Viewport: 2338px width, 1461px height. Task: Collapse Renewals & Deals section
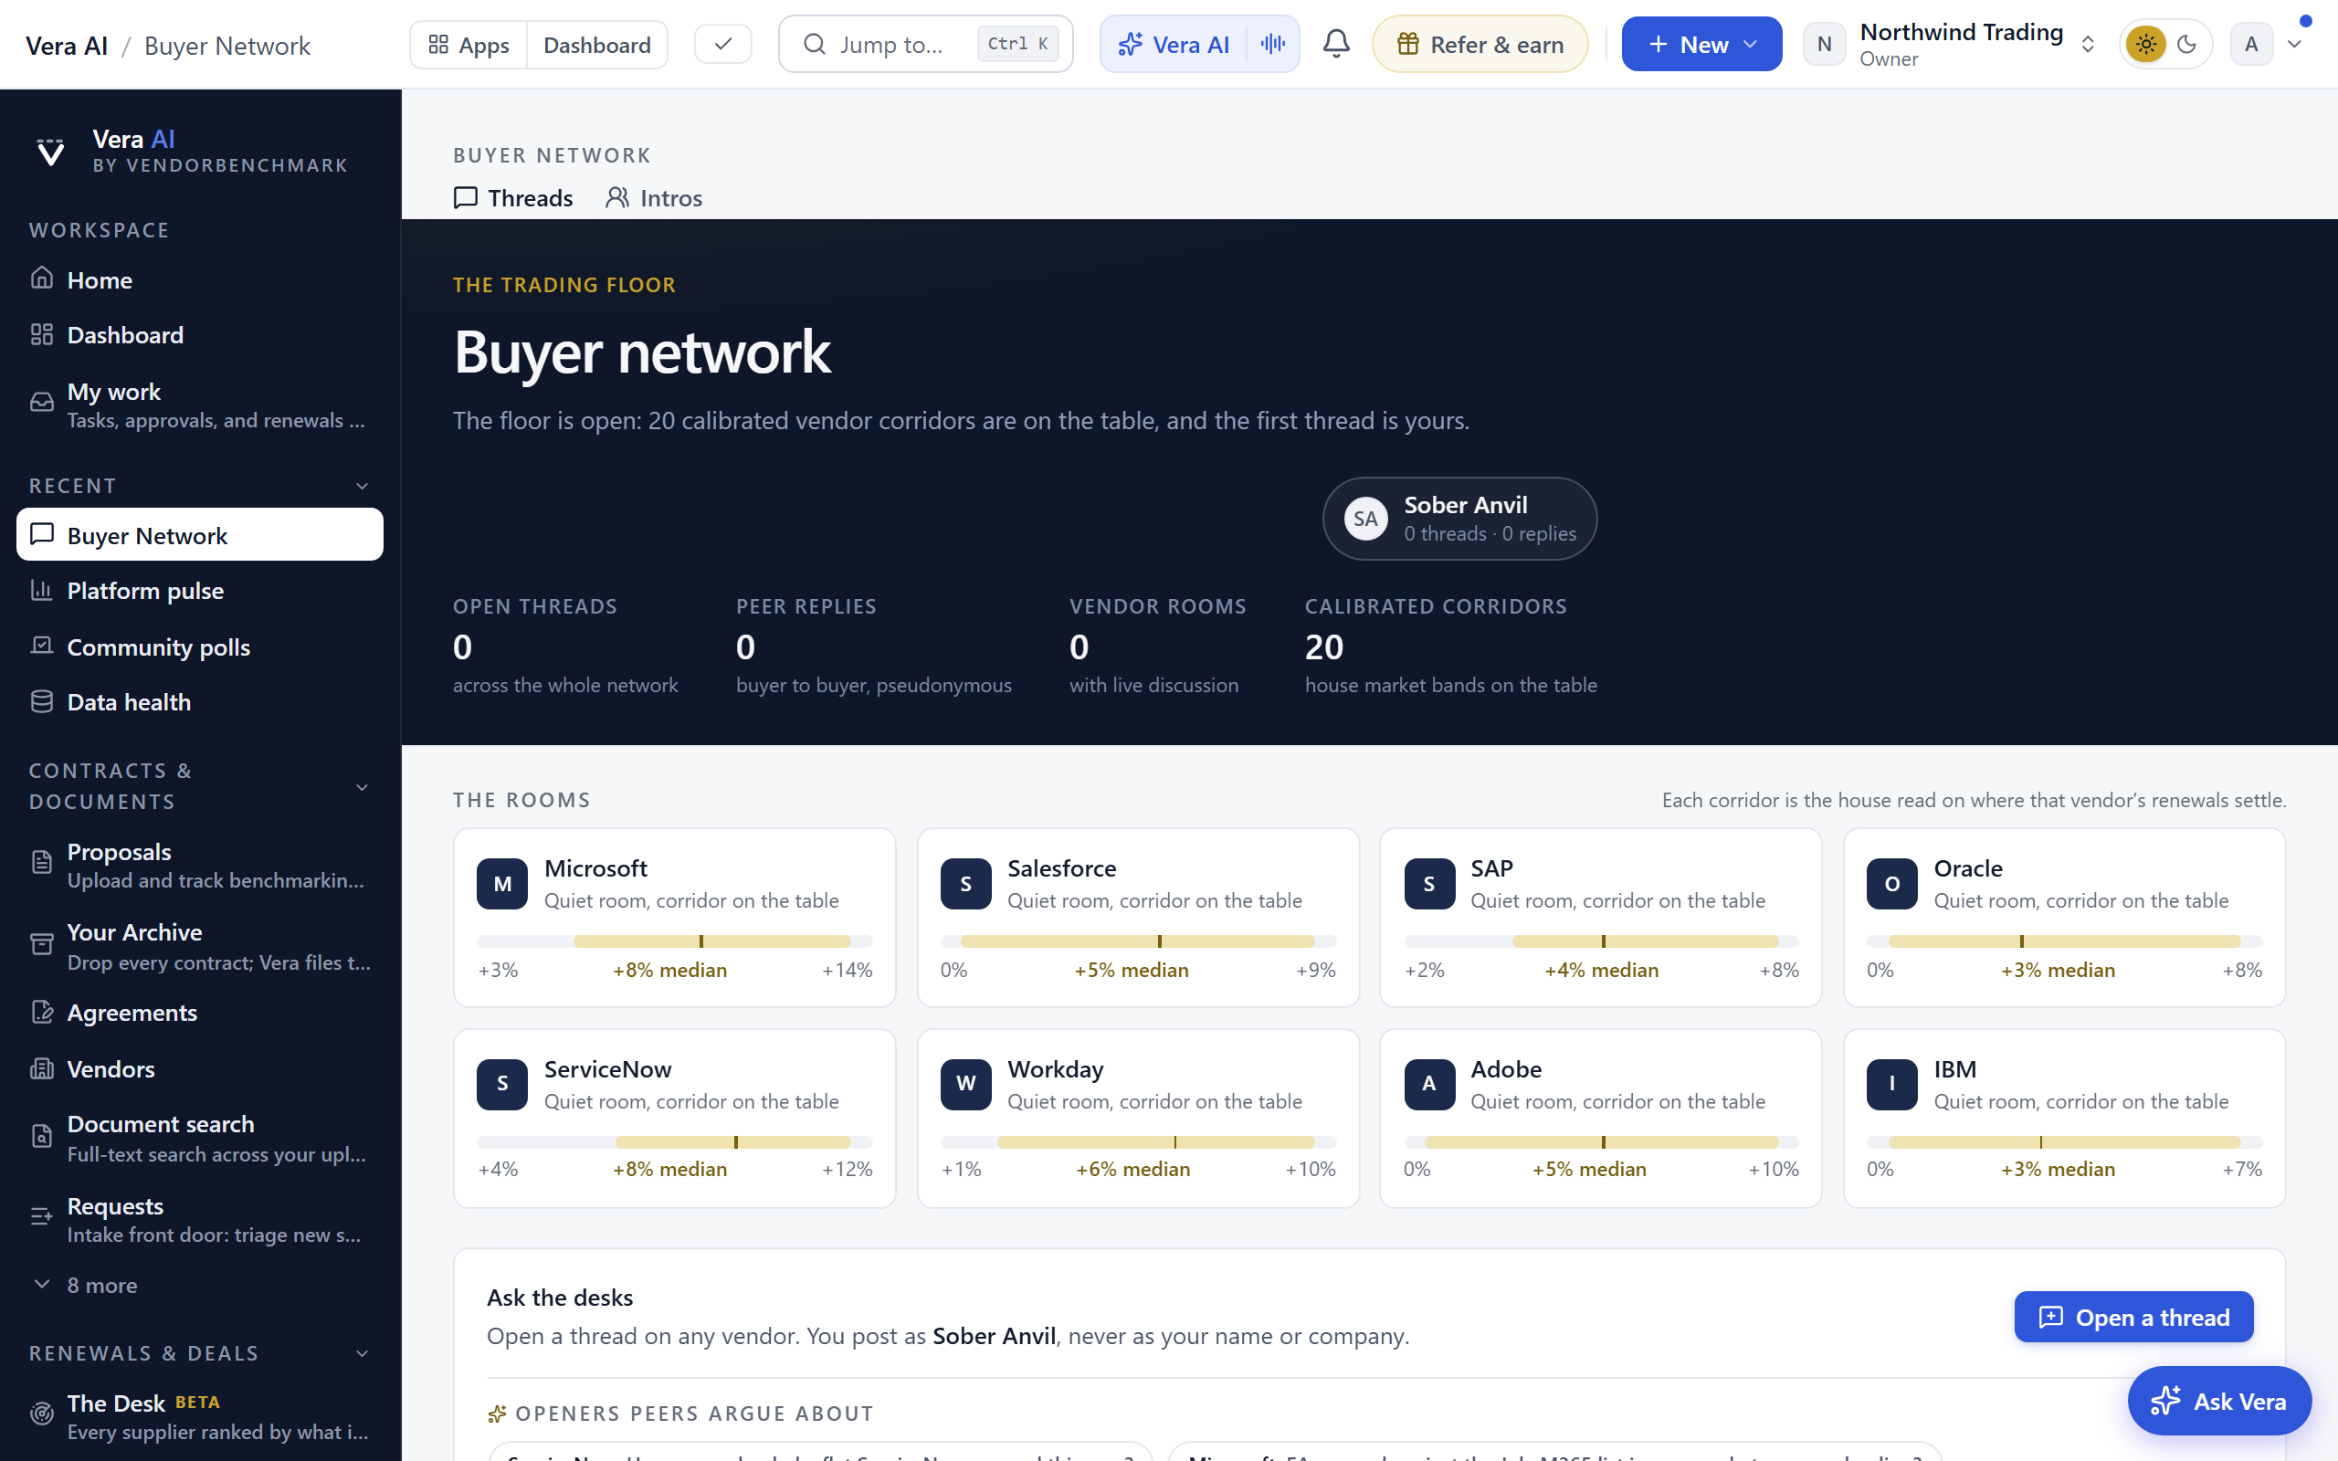pyautogui.click(x=363, y=1352)
